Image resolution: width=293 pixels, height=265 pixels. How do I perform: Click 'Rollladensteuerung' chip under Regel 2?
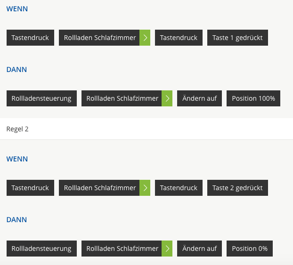point(41,249)
